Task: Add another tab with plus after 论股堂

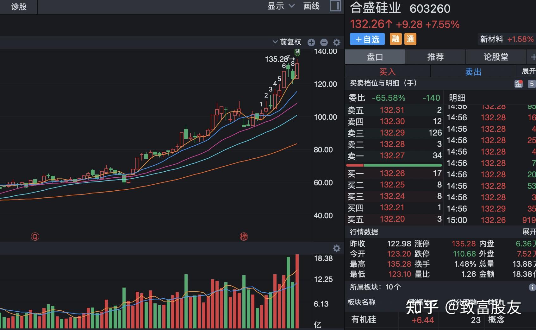Action: pos(533,57)
